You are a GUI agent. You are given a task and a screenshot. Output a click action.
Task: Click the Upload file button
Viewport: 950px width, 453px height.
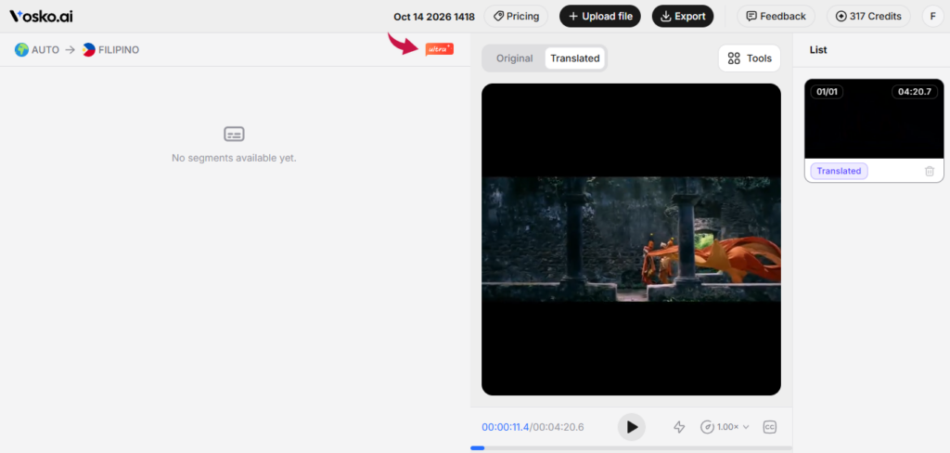point(600,17)
